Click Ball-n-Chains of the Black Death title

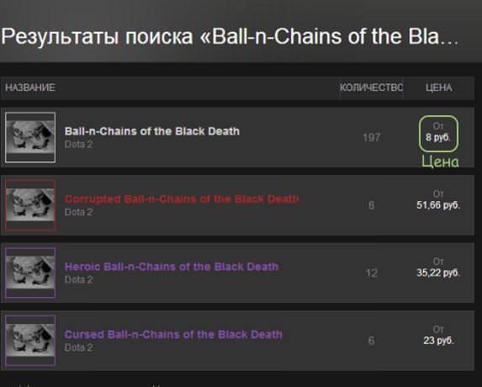[152, 131]
